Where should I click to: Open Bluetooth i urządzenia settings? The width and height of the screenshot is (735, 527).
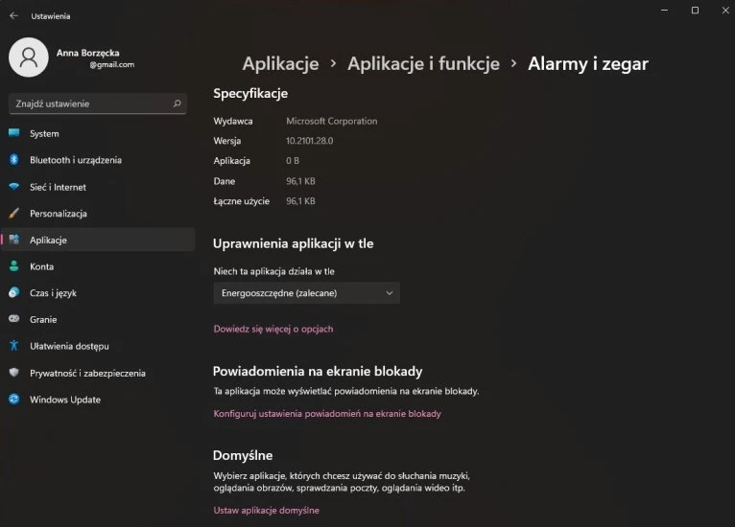(98, 160)
